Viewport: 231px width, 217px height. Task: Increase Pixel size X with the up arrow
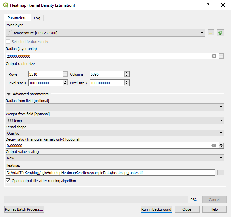(65, 81)
